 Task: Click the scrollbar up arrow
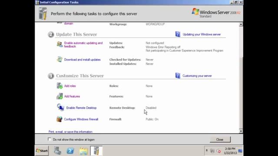(x=241, y=24)
